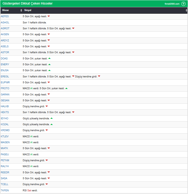The image size is (188, 194).
Task: Open the help question mark icon
Action: coord(183,4)
